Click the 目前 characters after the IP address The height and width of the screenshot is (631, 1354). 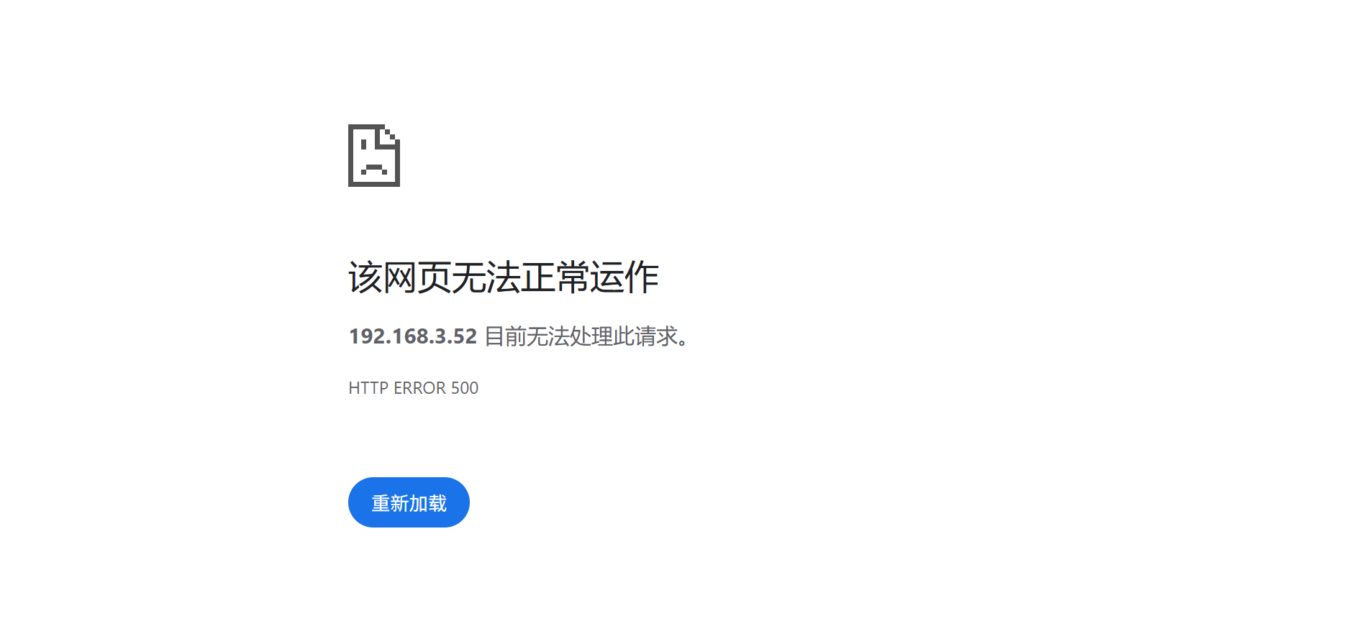click(x=506, y=336)
